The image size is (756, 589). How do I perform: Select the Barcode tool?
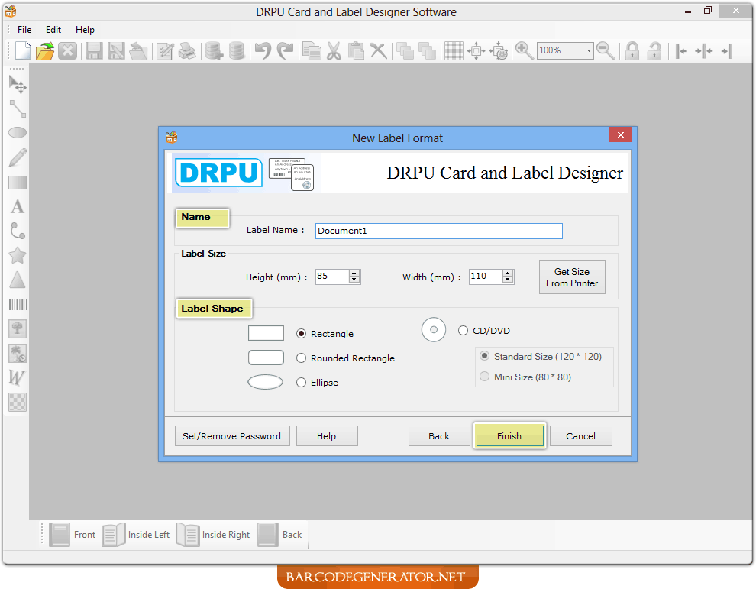18,304
